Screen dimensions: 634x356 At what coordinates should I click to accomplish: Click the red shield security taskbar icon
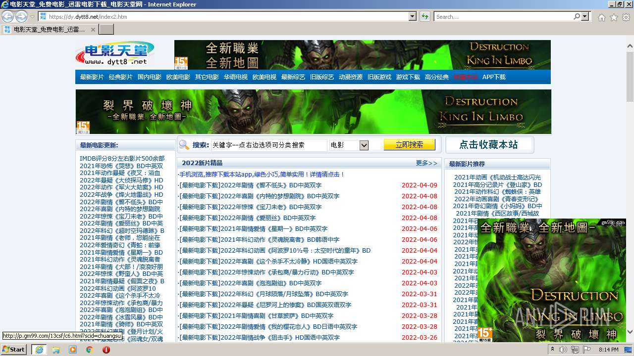[106, 350]
